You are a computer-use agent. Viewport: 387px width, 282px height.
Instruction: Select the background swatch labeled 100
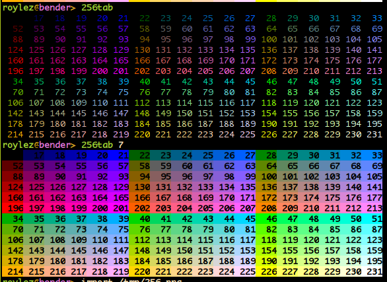266,176
